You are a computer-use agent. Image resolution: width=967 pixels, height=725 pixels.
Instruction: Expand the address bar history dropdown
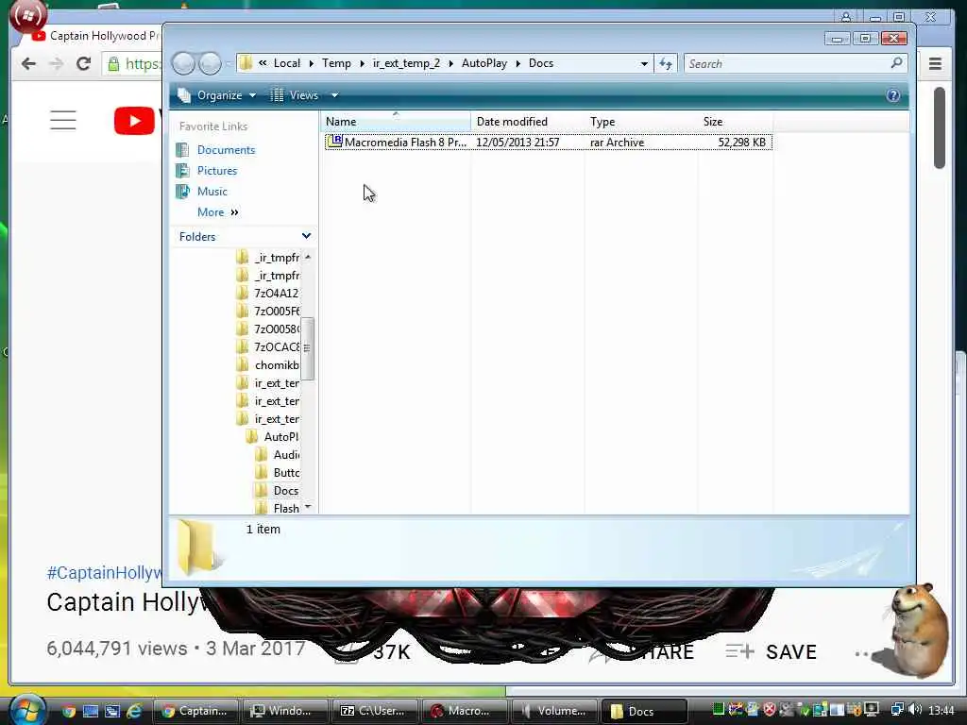644,63
